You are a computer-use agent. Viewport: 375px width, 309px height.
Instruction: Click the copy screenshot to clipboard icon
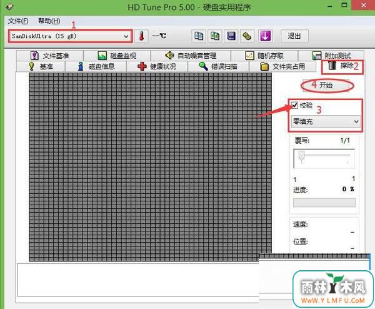215,36
